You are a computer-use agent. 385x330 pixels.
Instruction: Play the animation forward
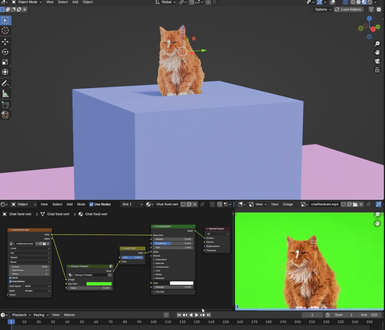(x=197, y=315)
